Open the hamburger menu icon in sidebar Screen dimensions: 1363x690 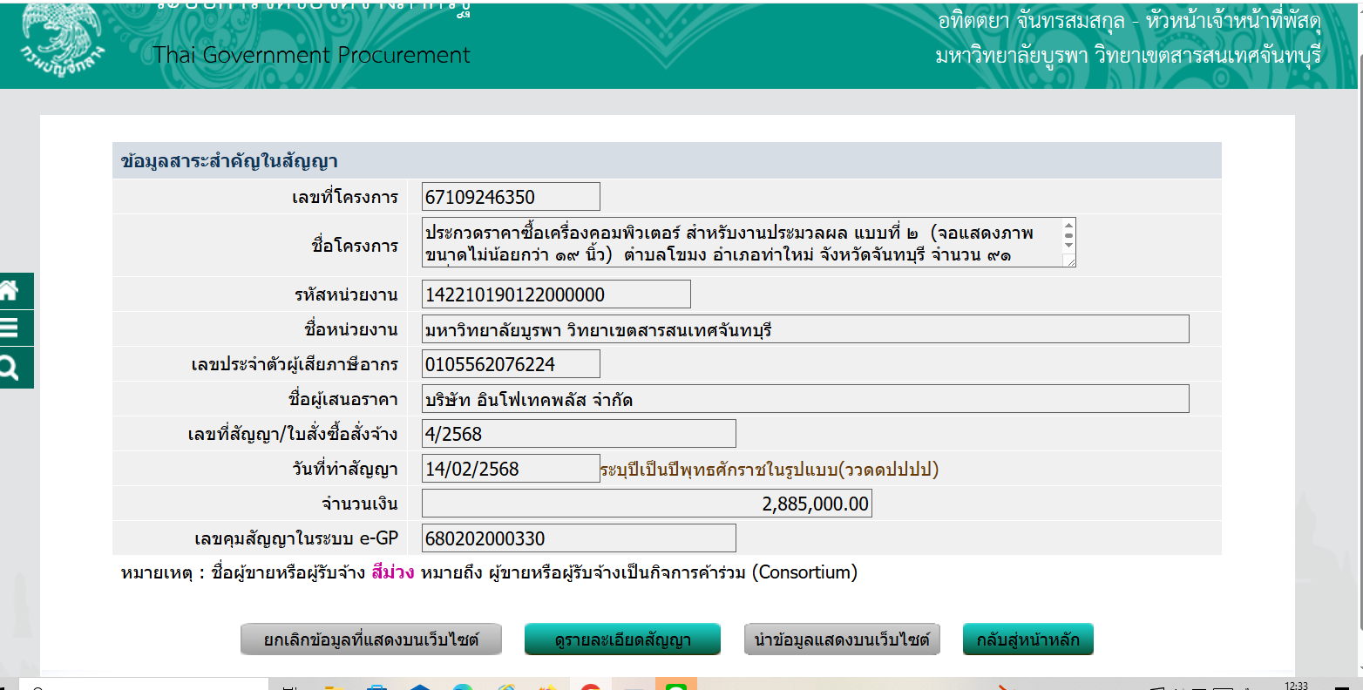coord(10,328)
